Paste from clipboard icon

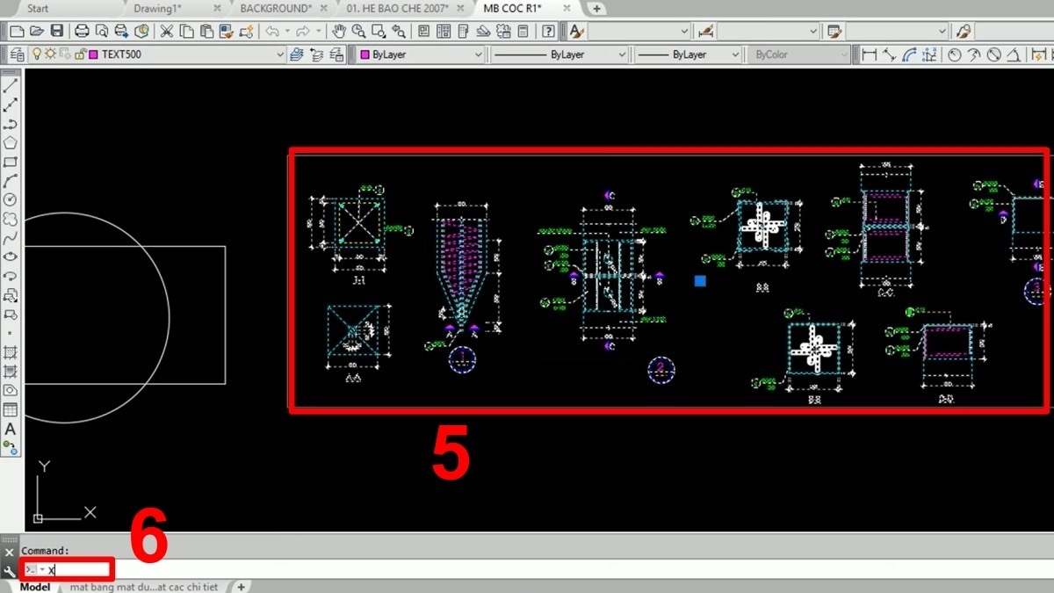click(206, 32)
